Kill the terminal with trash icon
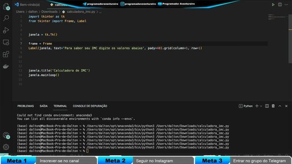The height and width of the screenshot is (164, 292). click(273, 106)
